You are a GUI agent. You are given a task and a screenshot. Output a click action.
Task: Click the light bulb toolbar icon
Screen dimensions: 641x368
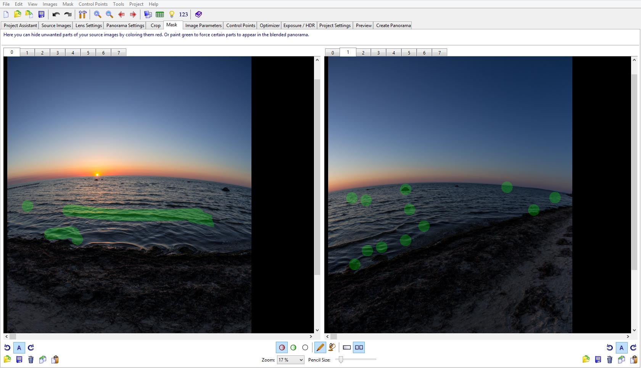click(172, 14)
